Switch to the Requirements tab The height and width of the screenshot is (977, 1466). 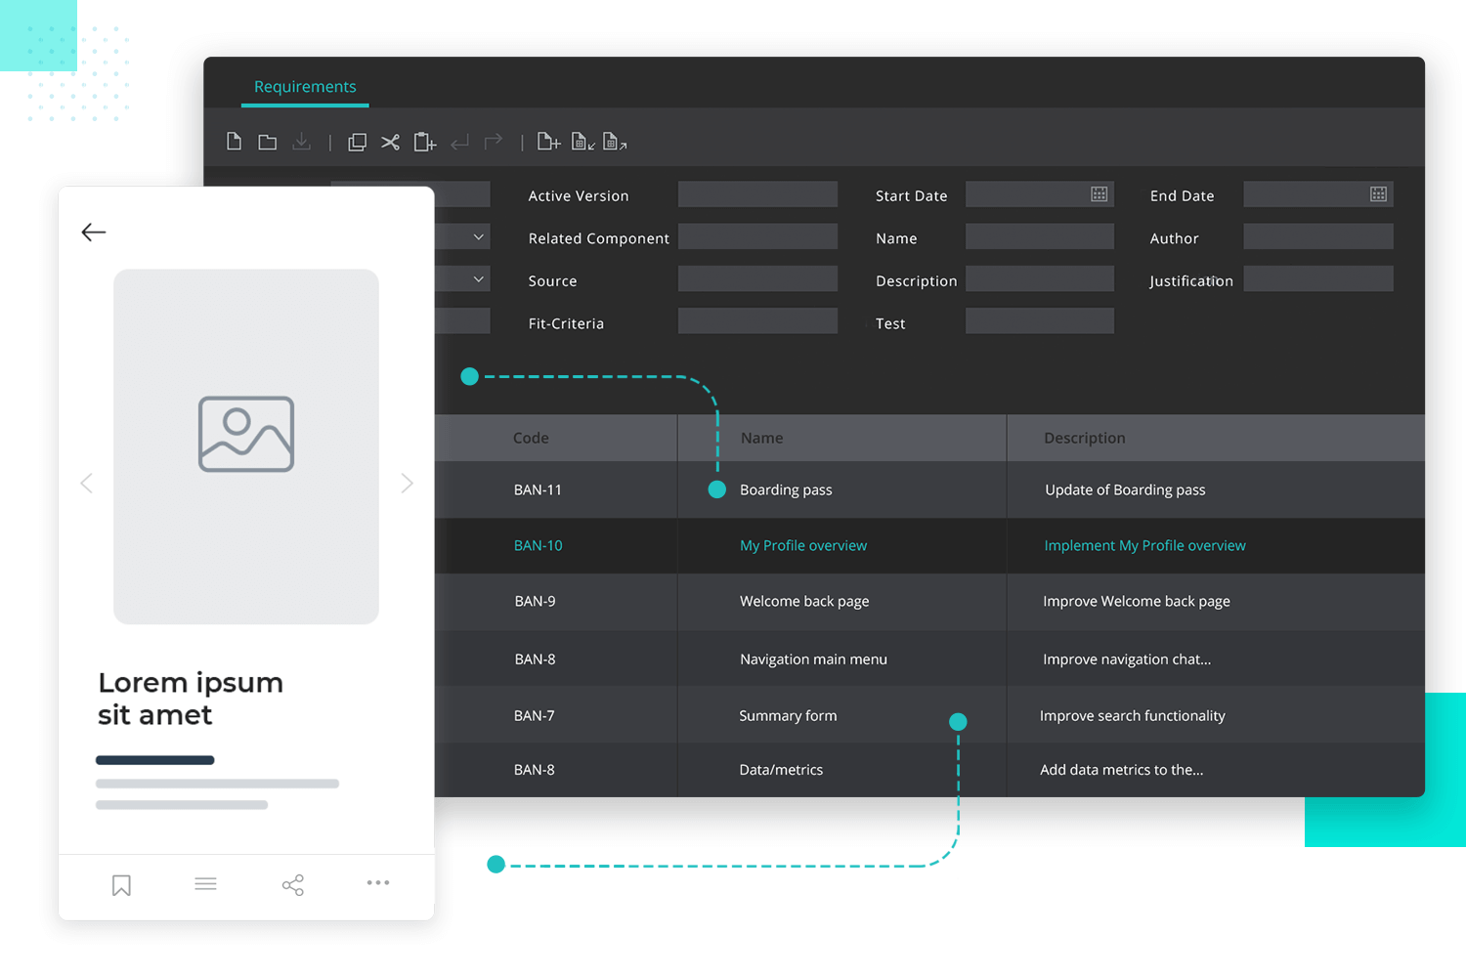coord(305,86)
